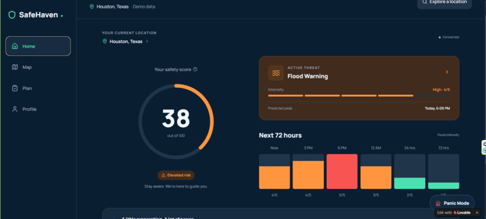Click the siren icon in Panic Mode

[x=438, y=203]
